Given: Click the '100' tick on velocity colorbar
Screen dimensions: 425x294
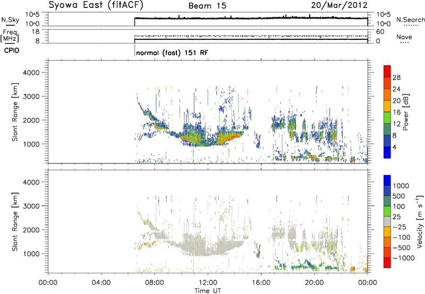Looking at the screenshot, I should 399,206.
